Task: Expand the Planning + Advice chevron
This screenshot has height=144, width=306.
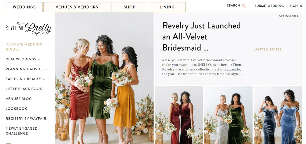Action: point(47,69)
